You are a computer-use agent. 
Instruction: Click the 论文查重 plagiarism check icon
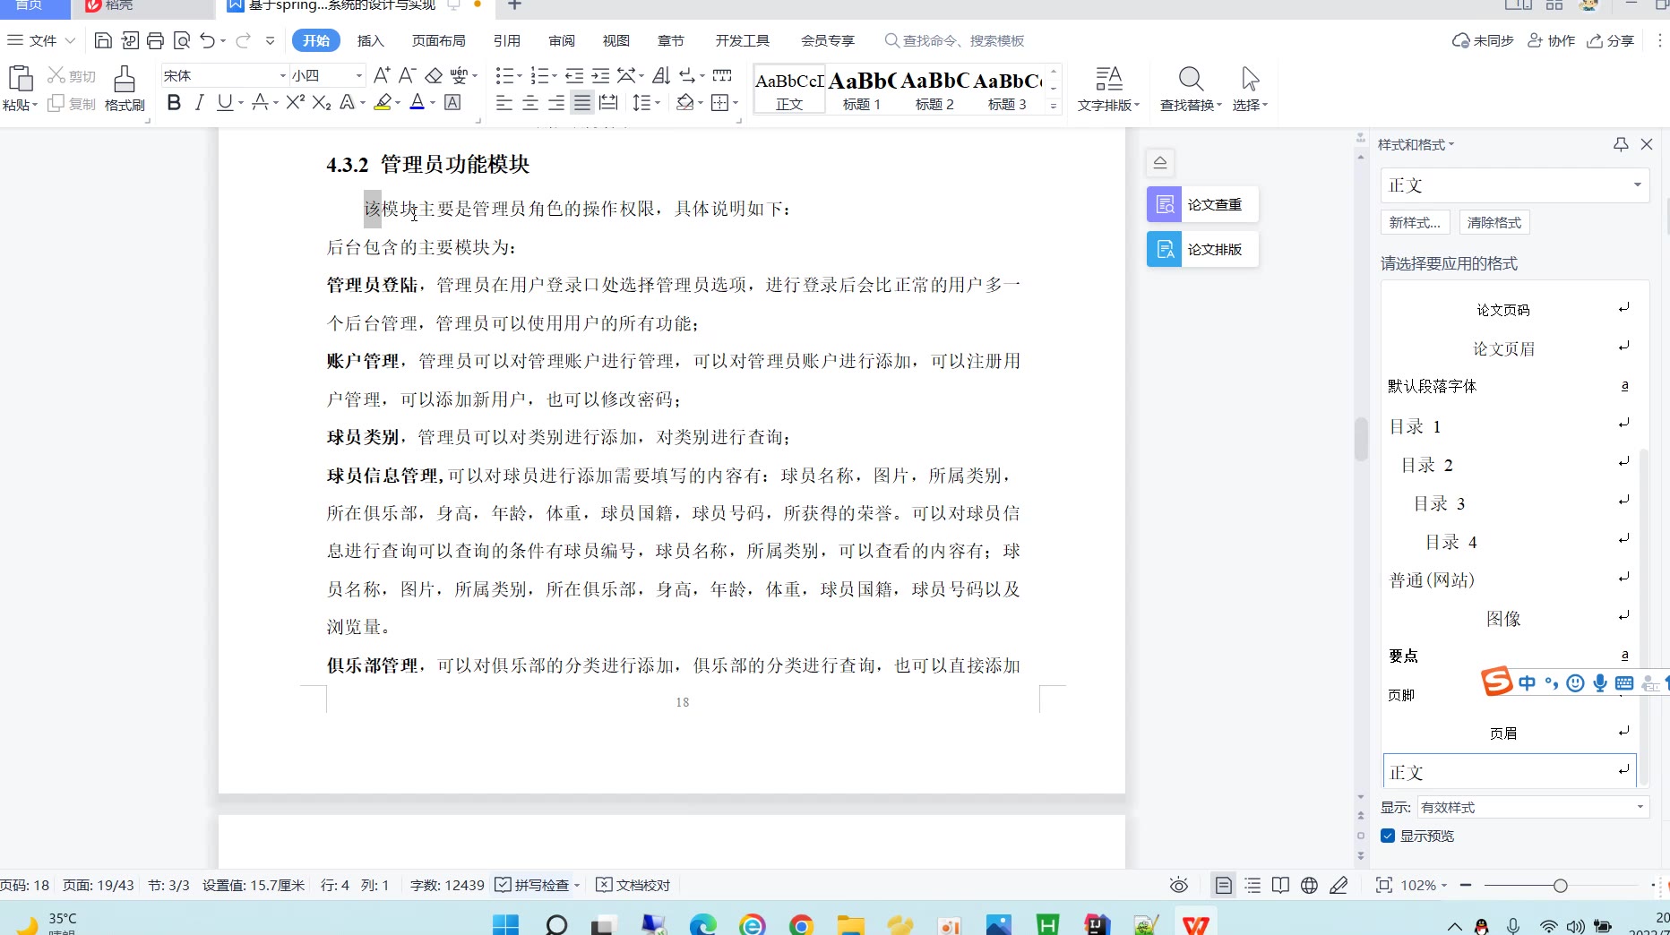[1165, 204]
